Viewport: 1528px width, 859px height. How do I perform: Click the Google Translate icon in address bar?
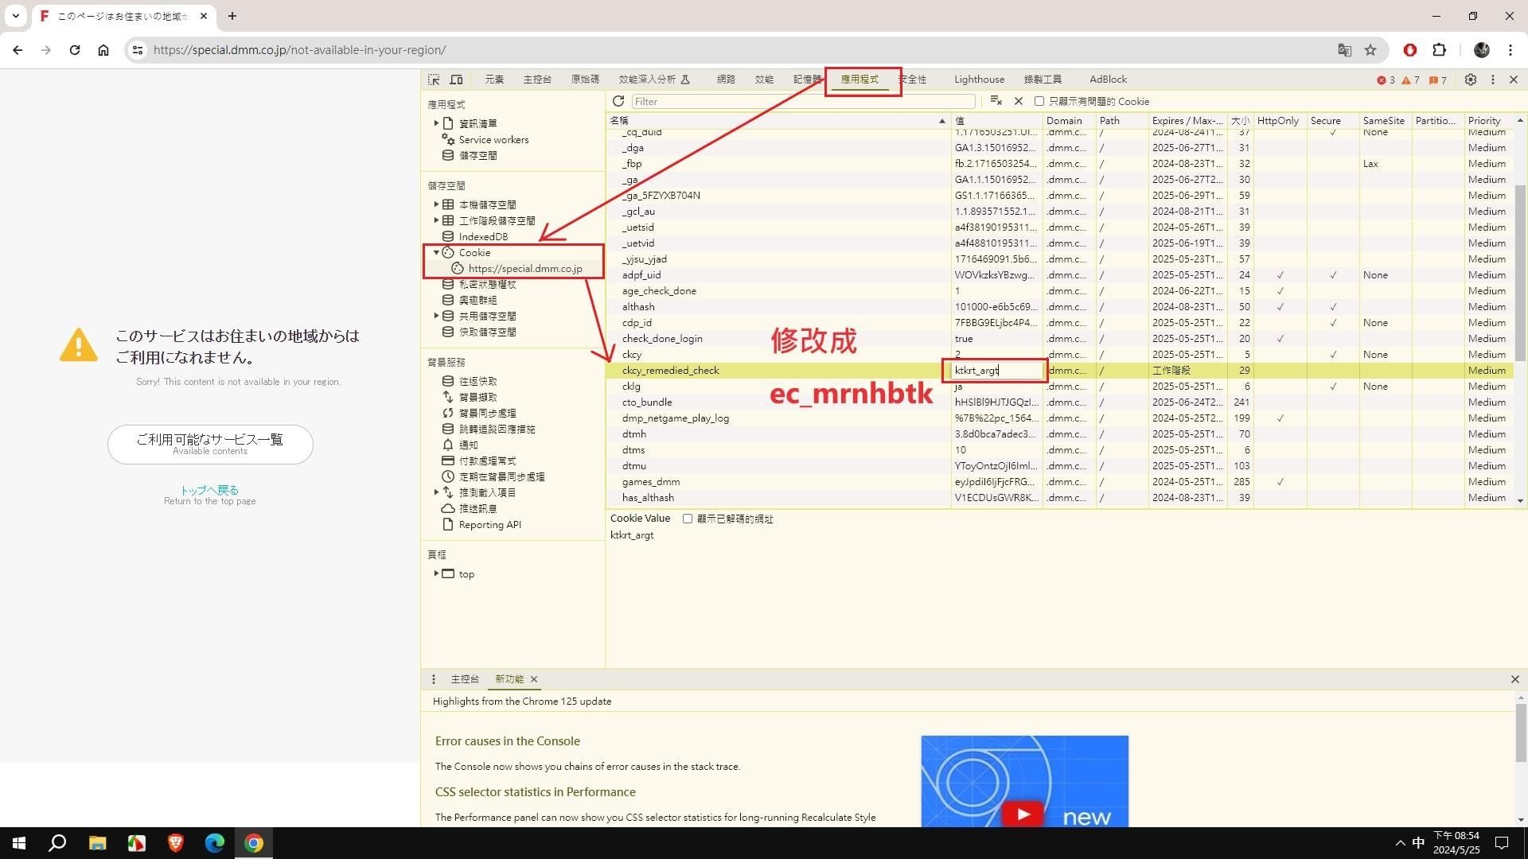(1345, 50)
